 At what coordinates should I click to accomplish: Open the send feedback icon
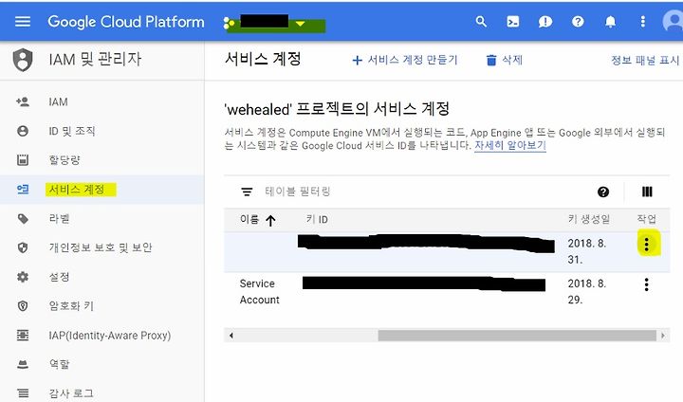tap(545, 22)
